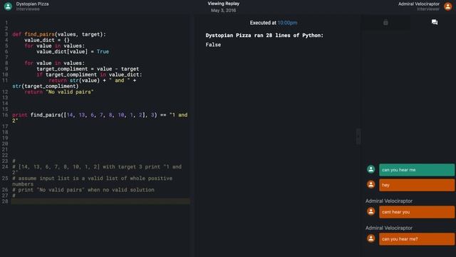The image size is (456, 257).
Task: Select the 'cant hear you' chat message
Action: pyautogui.click(x=416, y=212)
